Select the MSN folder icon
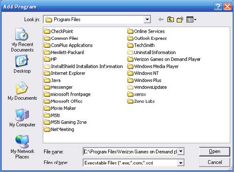Image resolution: width=234 pixels, height=172 pixels. point(47,115)
